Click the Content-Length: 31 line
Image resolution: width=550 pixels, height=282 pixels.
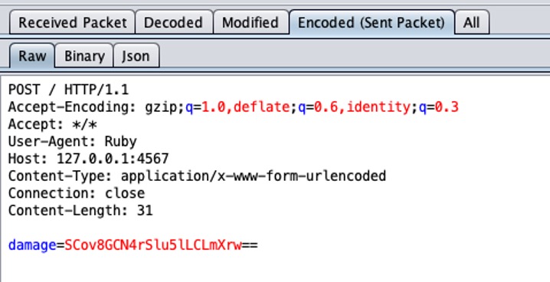80,211
